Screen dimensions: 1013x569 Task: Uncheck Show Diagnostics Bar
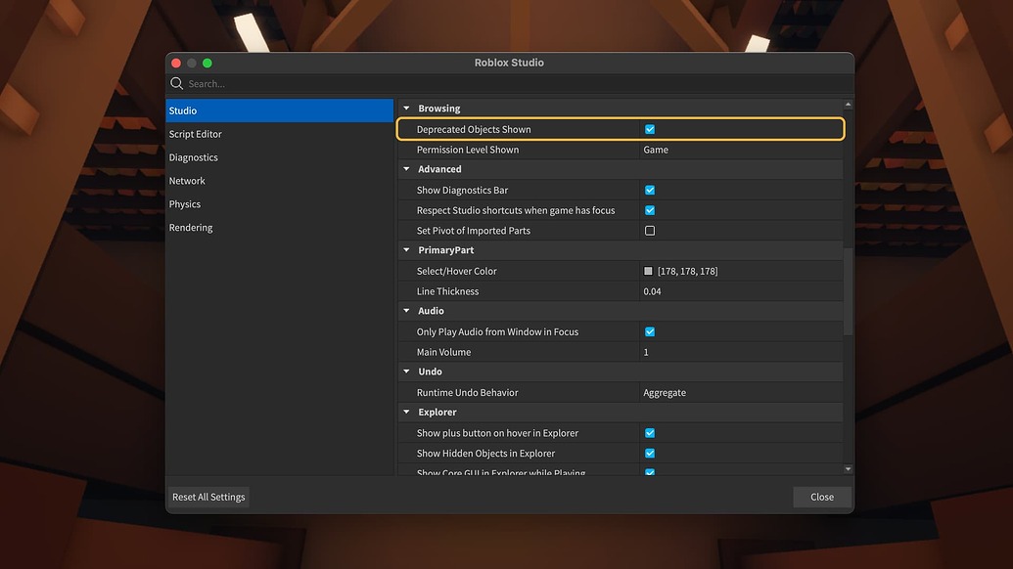pyautogui.click(x=649, y=190)
